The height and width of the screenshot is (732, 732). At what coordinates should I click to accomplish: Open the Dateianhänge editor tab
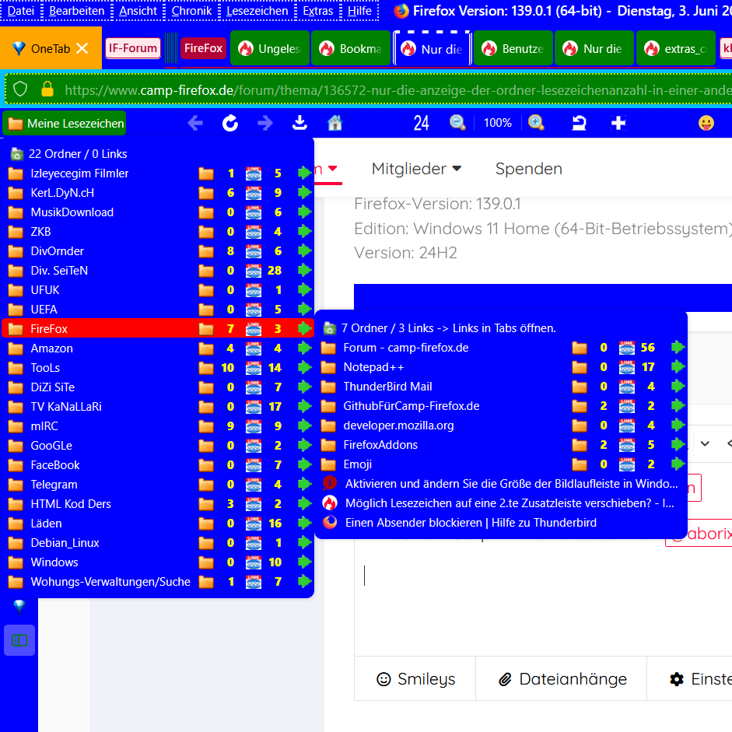tap(562, 679)
